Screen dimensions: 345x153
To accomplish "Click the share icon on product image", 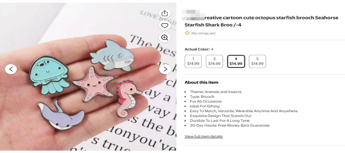I will (x=165, y=13).
